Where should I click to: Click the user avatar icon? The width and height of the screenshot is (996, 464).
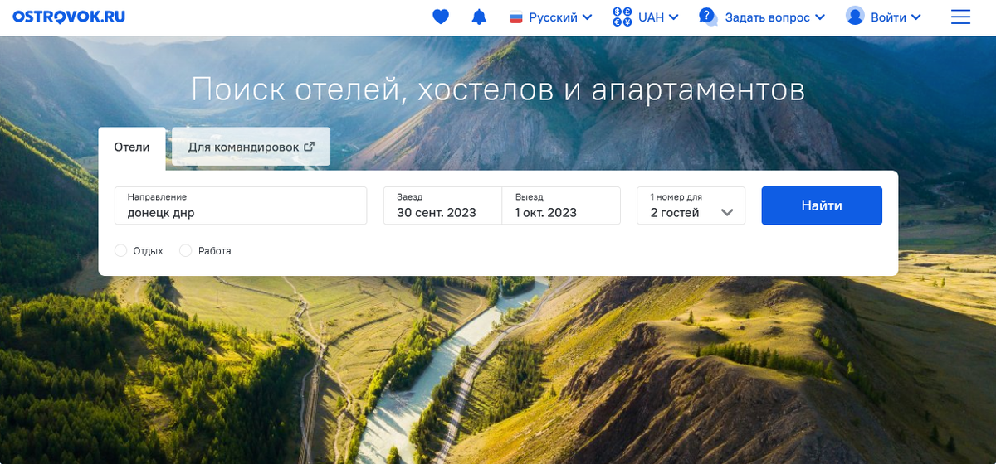[855, 17]
